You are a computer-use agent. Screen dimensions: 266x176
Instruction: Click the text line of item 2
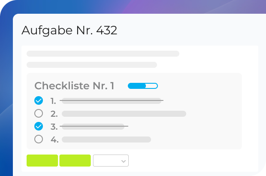(x=124, y=114)
